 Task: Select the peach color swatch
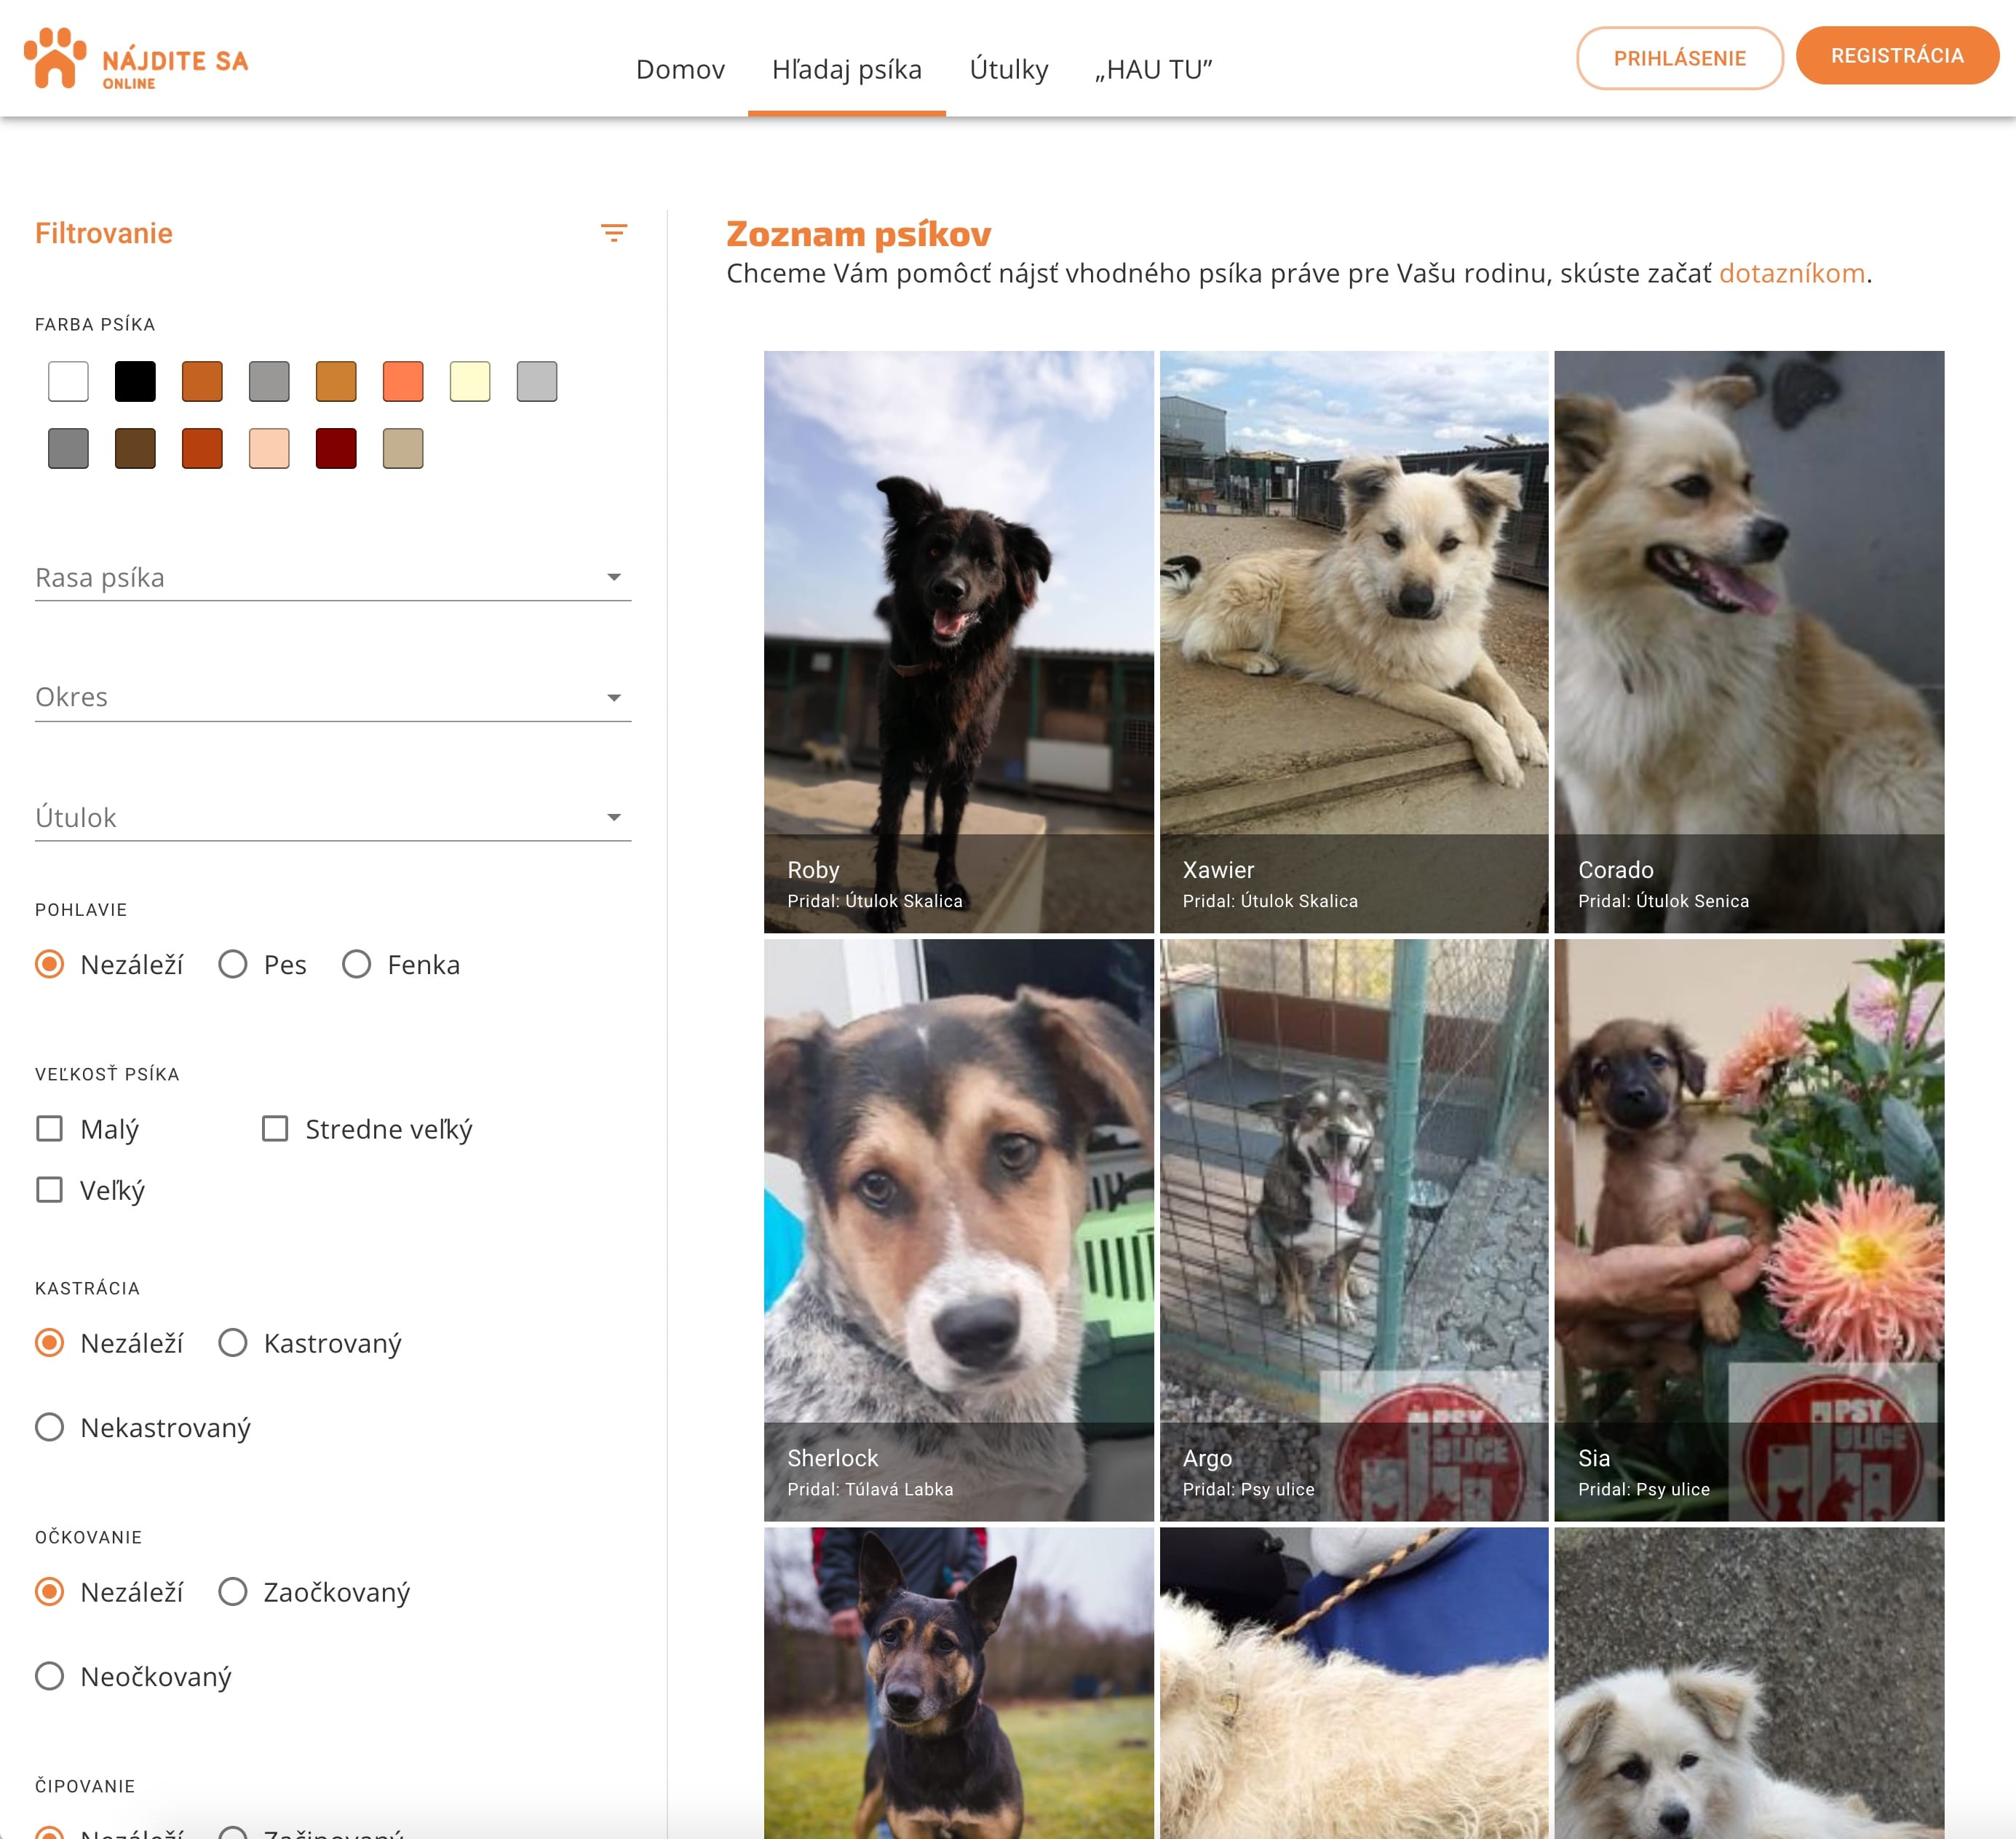point(269,448)
